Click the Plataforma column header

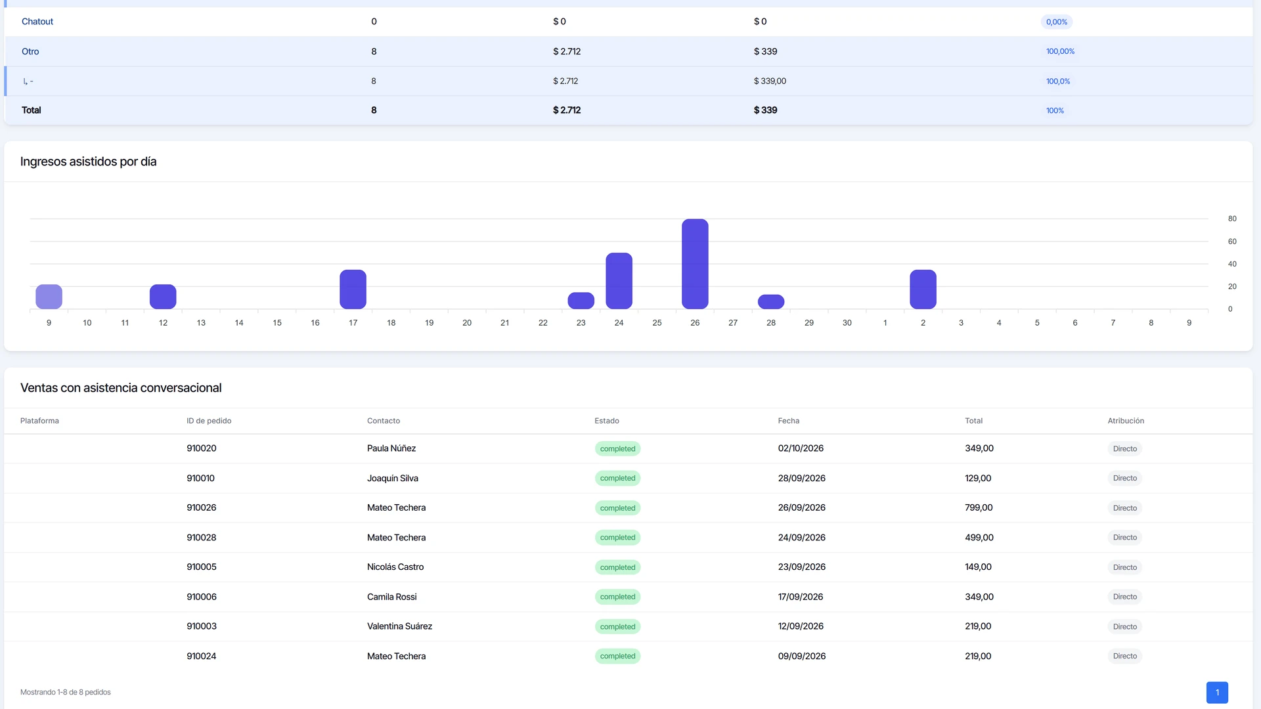click(39, 421)
